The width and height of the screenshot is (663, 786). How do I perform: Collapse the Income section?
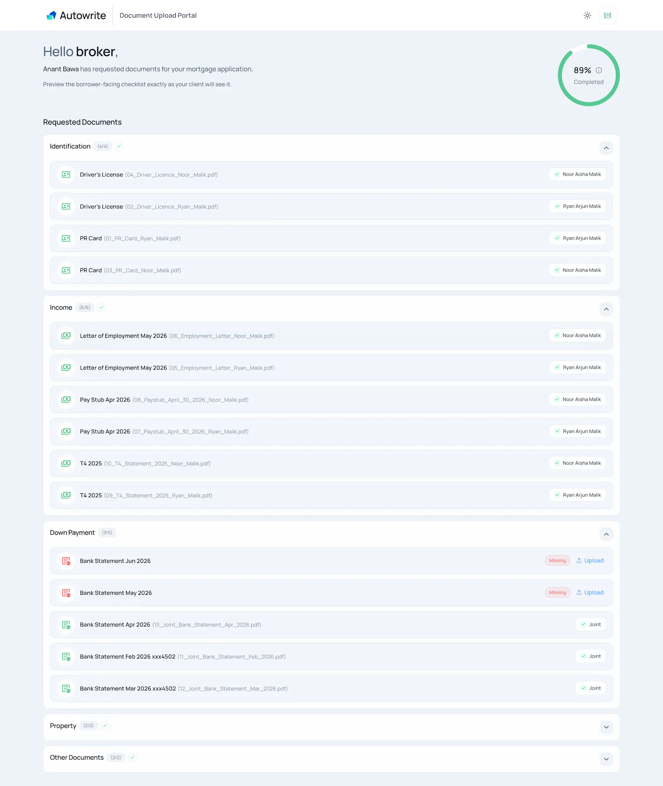pos(606,309)
